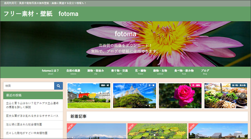The height and width of the screenshot is (139, 251).
Task: Click the 空・雲 category badge
Action: click(x=151, y=85)
